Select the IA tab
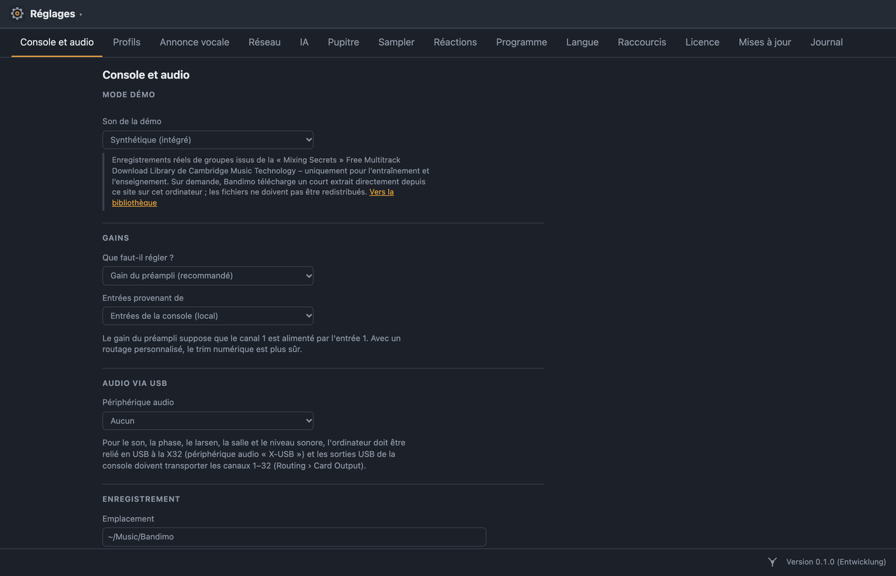The width and height of the screenshot is (896, 576). tap(304, 42)
